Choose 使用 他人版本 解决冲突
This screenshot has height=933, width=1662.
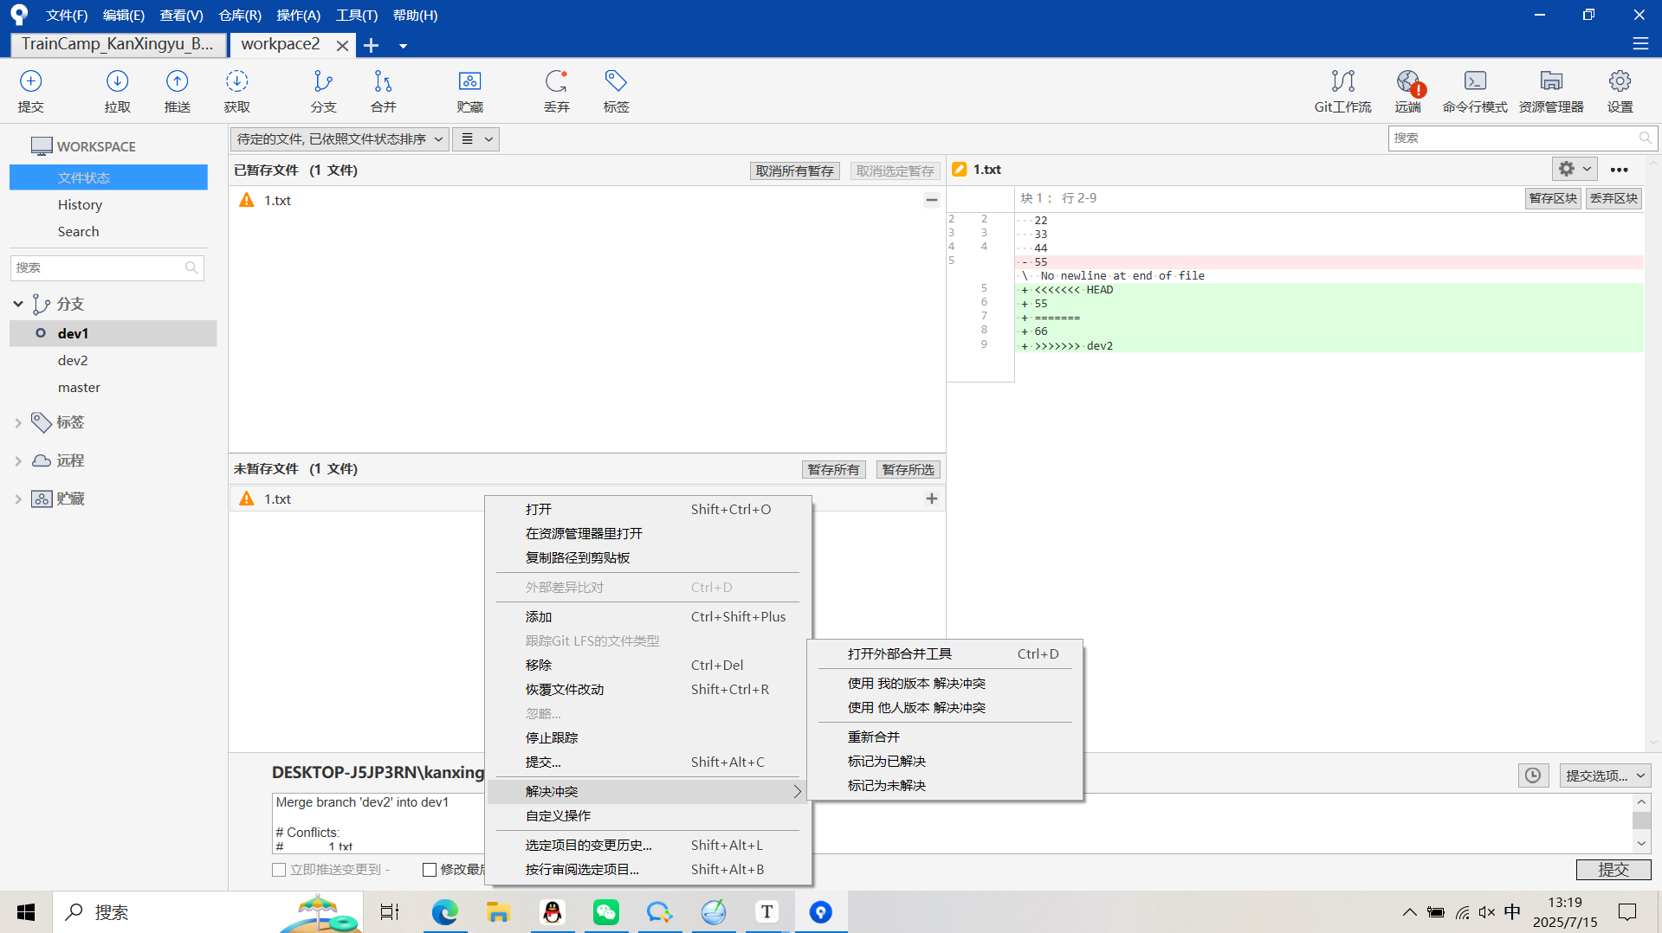pyautogui.click(x=946, y=707)
